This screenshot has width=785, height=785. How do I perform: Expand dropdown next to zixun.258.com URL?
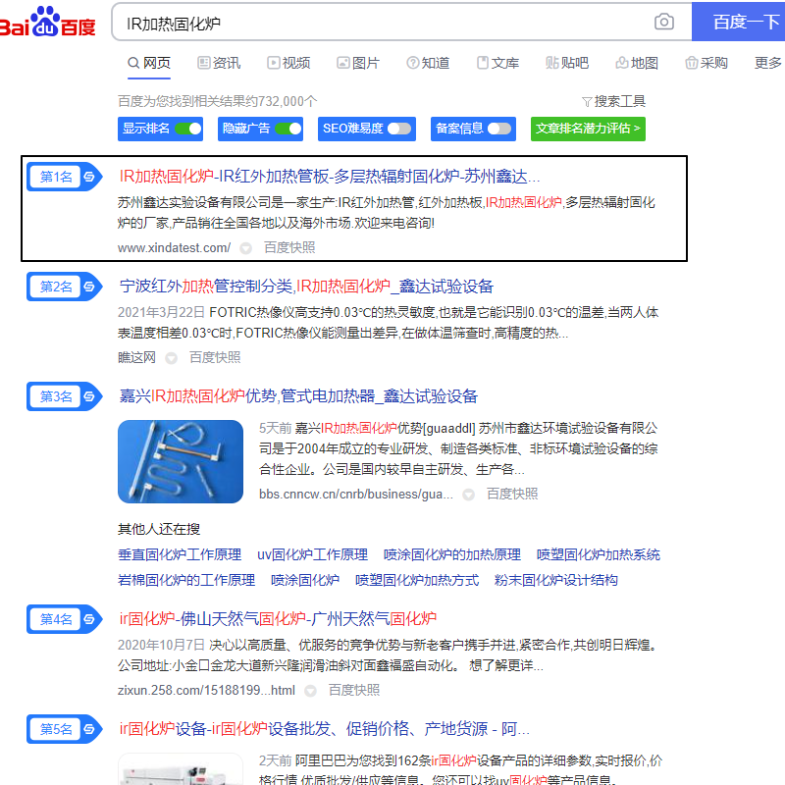pos(310,691)
